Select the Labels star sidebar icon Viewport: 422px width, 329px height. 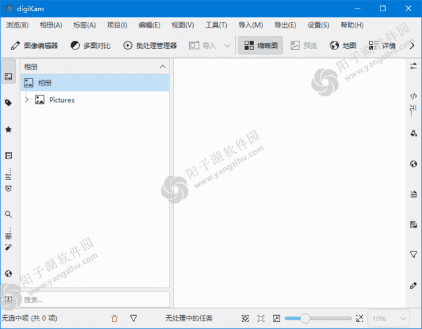(x=9, y=130)
